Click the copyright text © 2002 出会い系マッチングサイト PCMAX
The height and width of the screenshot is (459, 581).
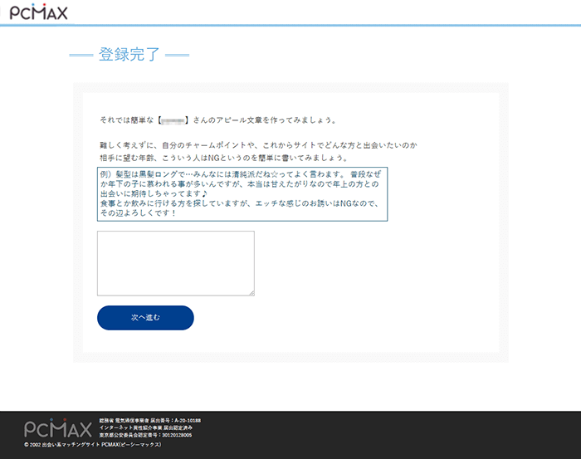pyautogui.click(x=93, y=445)
